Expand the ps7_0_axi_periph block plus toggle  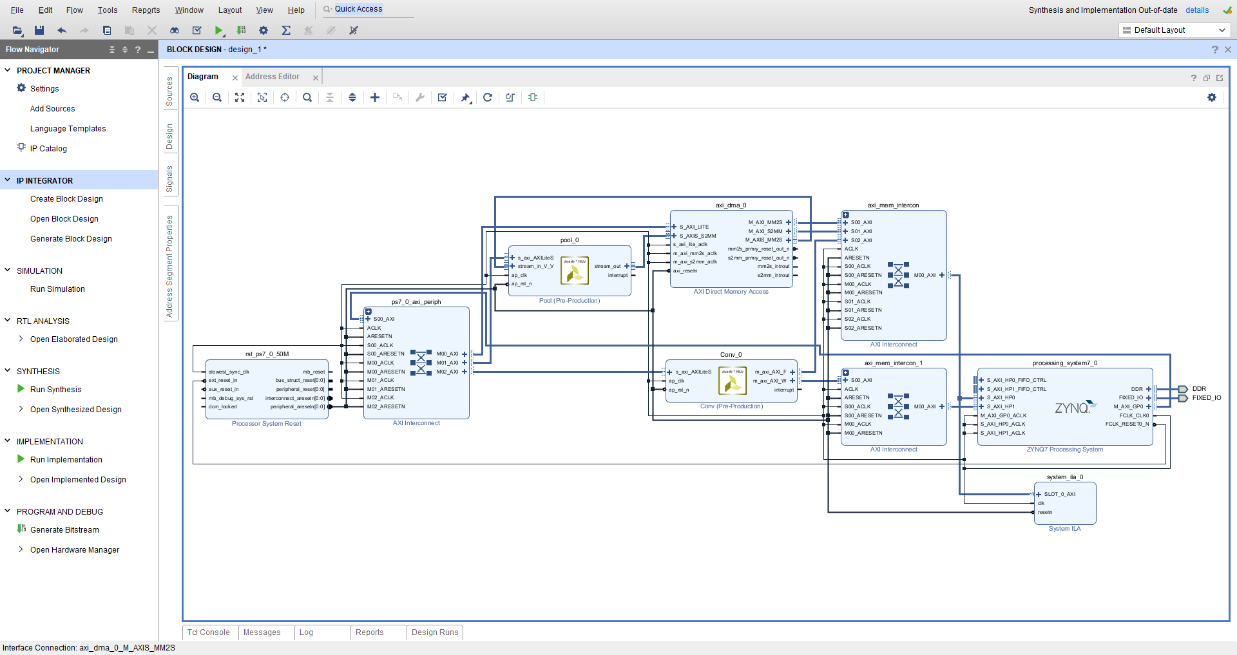(369, 312)
